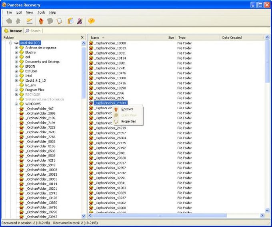The width and height of the screenshot is (272, 227).
Task: Select ExTuber folder in tree
Action: point(31,71)
